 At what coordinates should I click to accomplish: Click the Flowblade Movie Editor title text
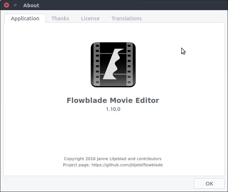[x=113, y=100]
